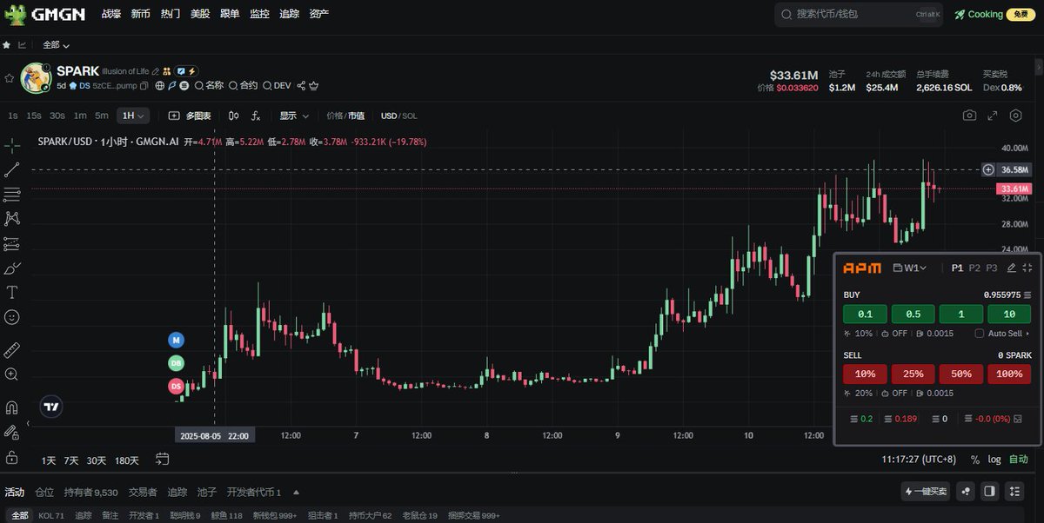Click the camera screenshot icon above the chart
The image size is (1044, 523).
[970, 114]
